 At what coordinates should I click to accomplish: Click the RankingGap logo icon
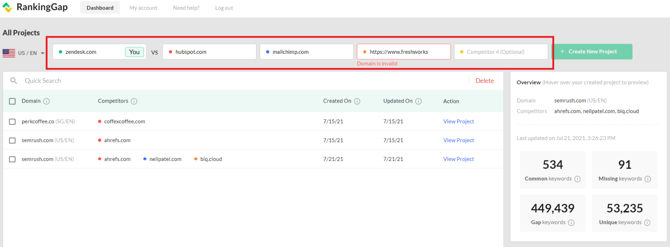click(x=7, y=8)
